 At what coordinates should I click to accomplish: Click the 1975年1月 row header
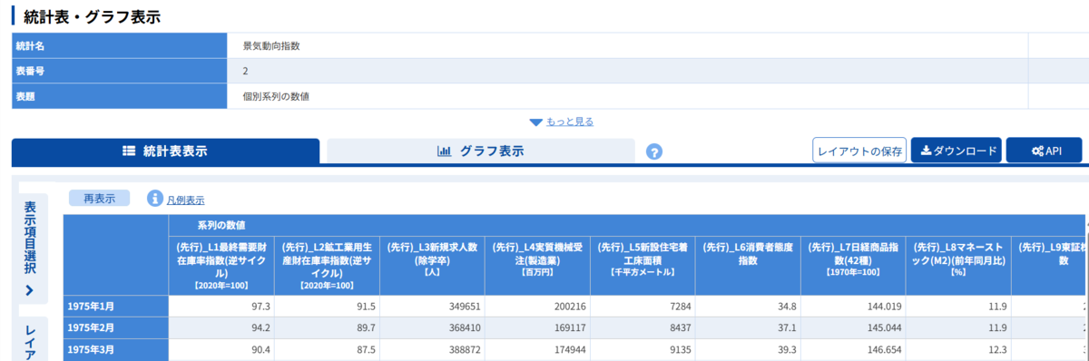pos(115,306)
